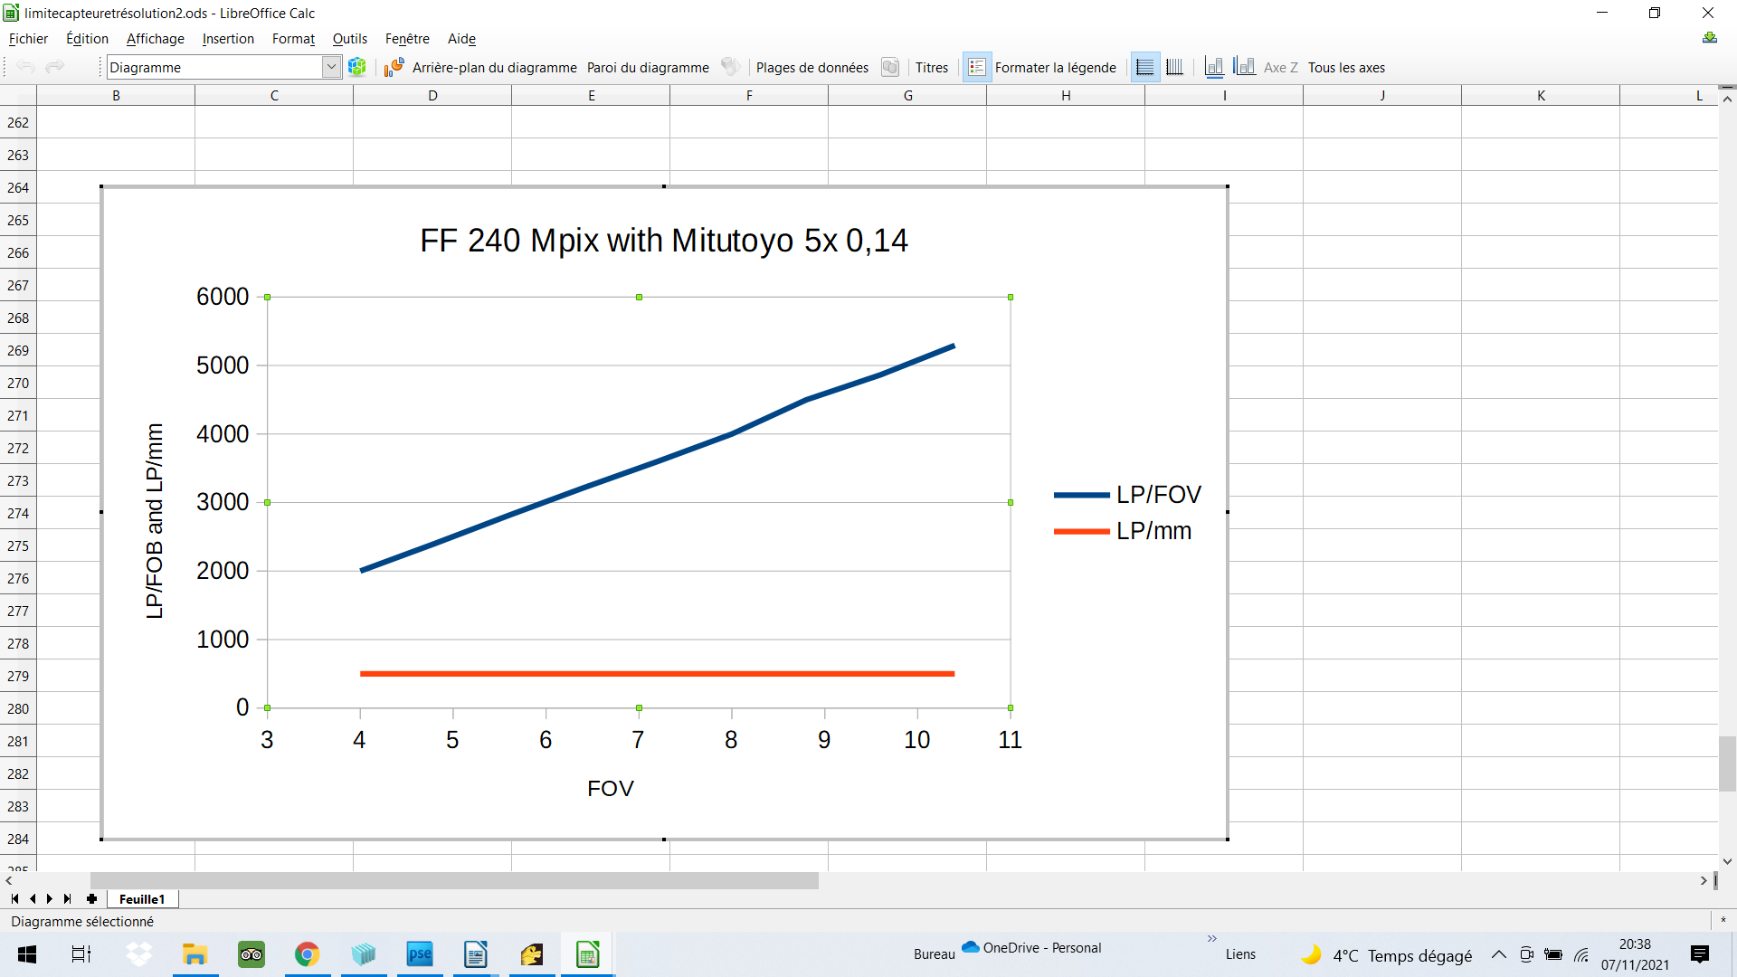Click the chart type icon
The image size is (1737, 977).
point(394,67)
